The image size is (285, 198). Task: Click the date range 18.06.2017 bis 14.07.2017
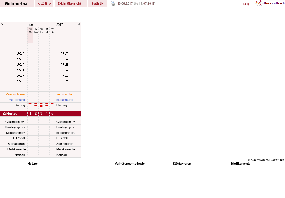(x=136, y=3)
